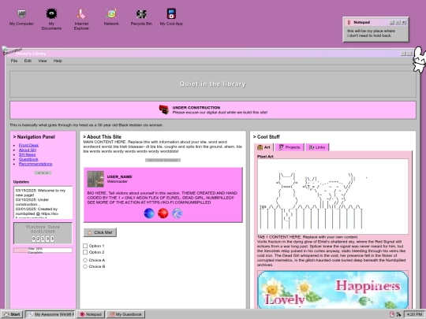Click the Notepad window title icon

(x=349, y=22)
